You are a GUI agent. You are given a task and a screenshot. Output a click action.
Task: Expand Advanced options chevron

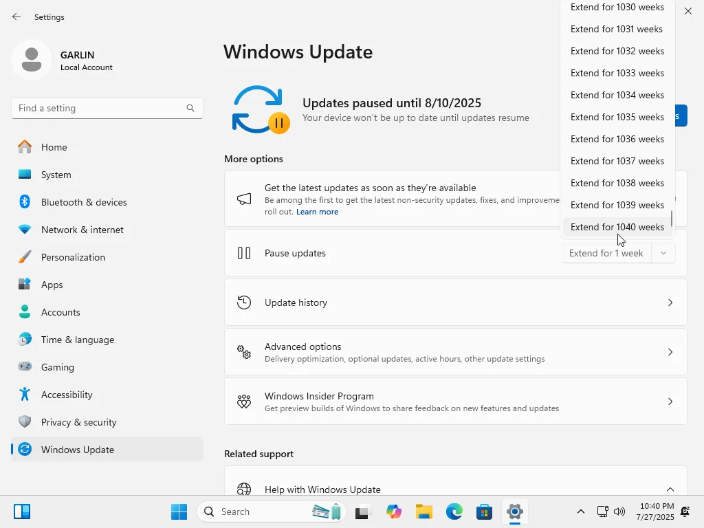[x=670, y=352]
